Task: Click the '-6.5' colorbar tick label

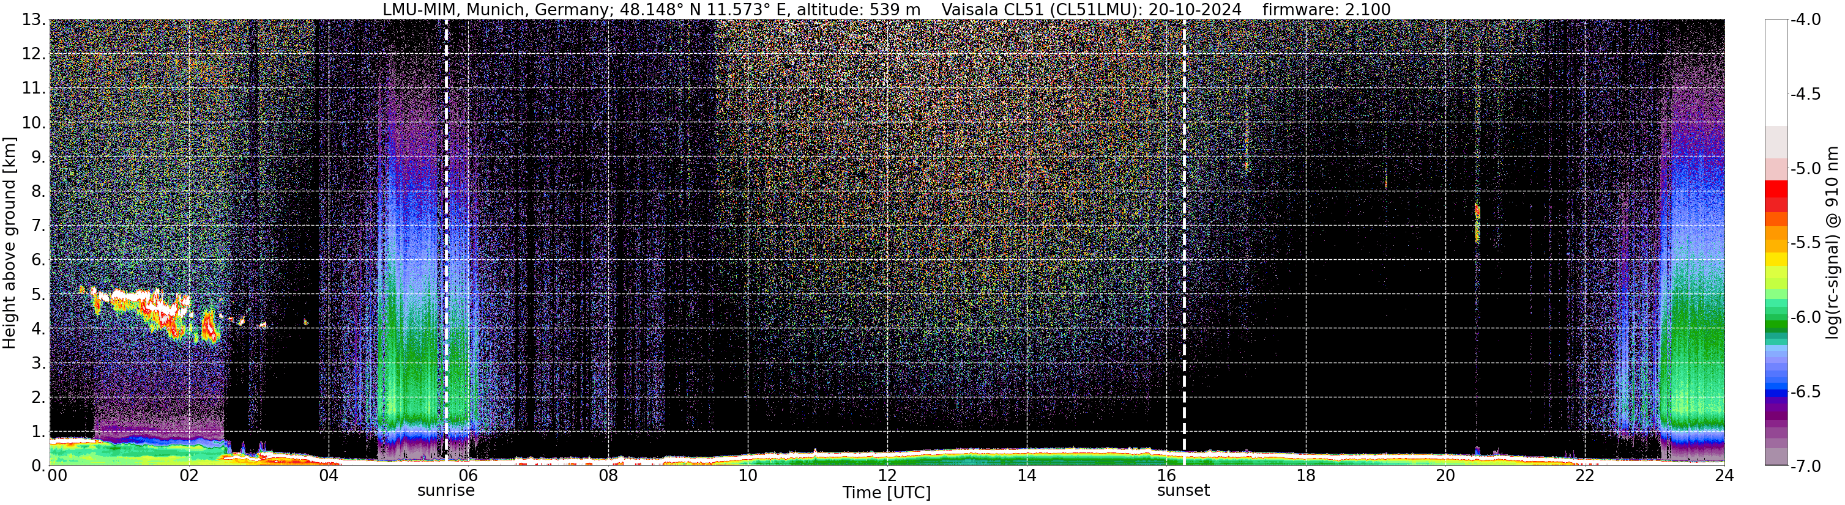Action: point(1806,391)
